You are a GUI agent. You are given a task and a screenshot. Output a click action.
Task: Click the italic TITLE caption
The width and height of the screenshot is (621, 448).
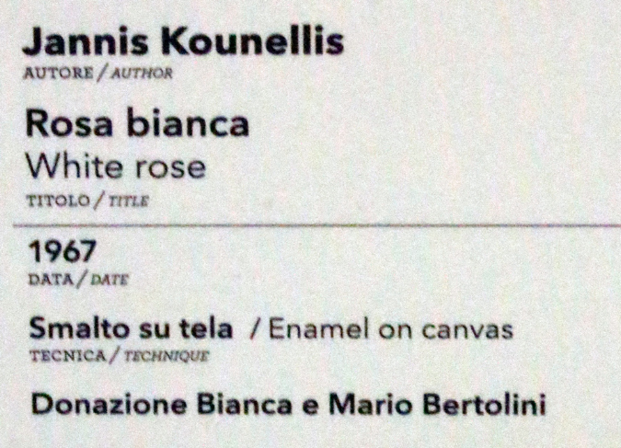129,201
